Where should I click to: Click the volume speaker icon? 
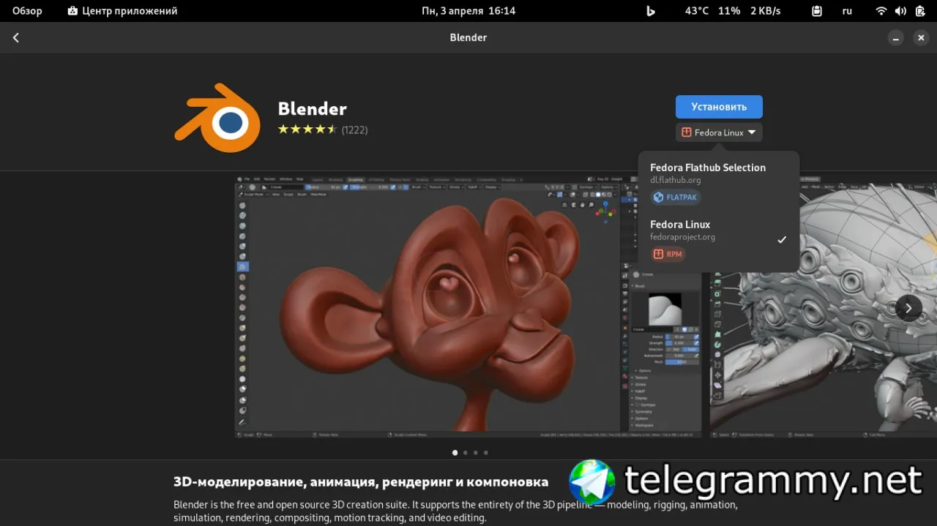click(900, 11)
